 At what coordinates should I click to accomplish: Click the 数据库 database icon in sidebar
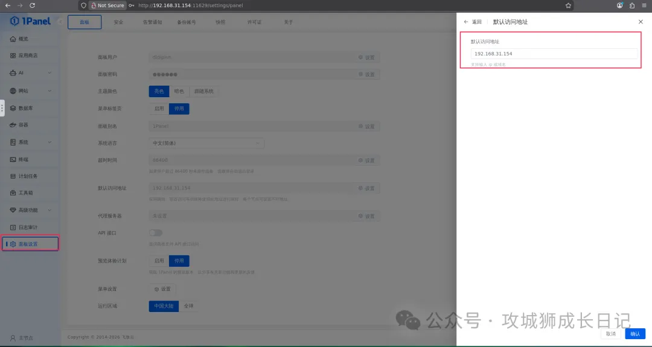click(x=13, y=108)
